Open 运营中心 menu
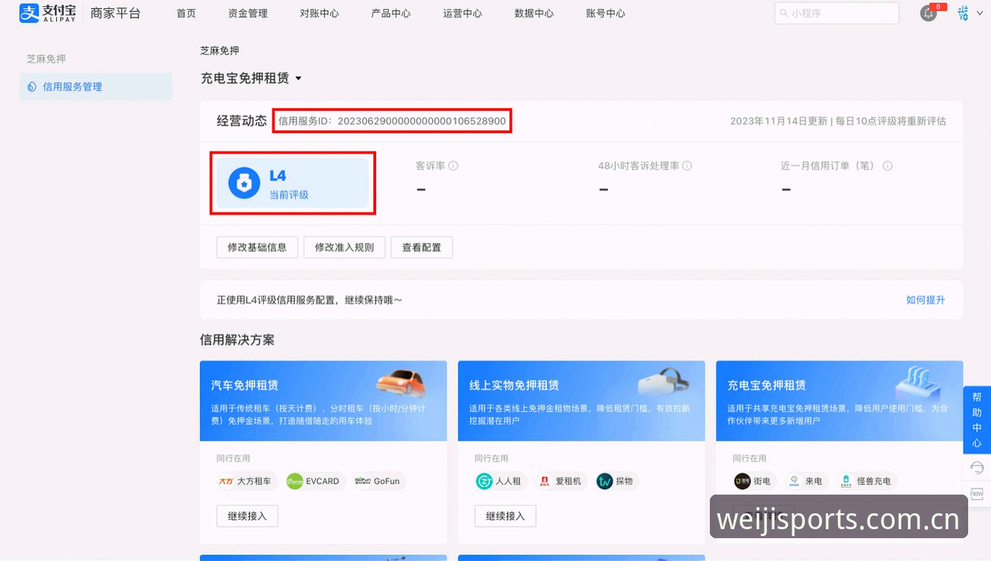Image resolution: width=991 pixels, height=561 pixels. pyautogui.click(x=463, y=13)
